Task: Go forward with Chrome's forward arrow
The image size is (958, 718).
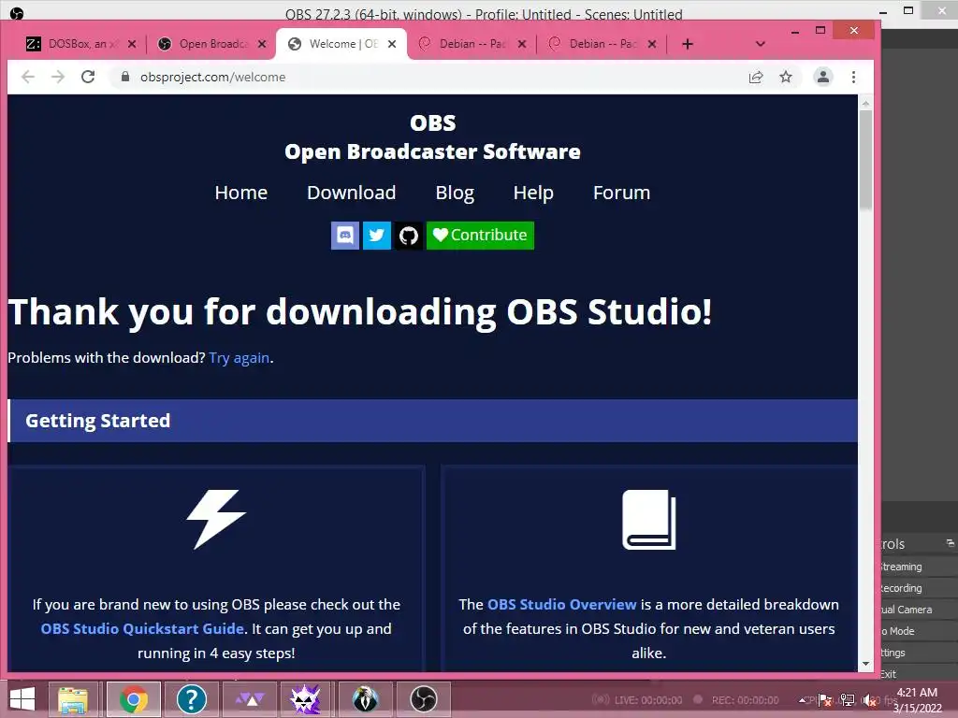Action: click(x=58, y=77)
